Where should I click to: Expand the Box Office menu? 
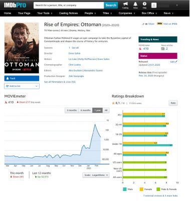click(x=149, y=13)
